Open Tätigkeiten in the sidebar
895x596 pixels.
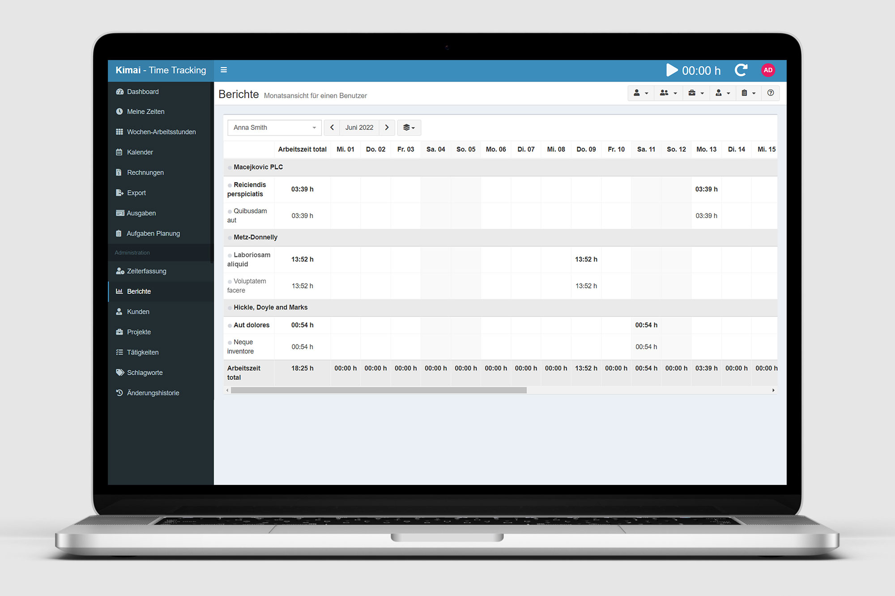pos(160,352)
